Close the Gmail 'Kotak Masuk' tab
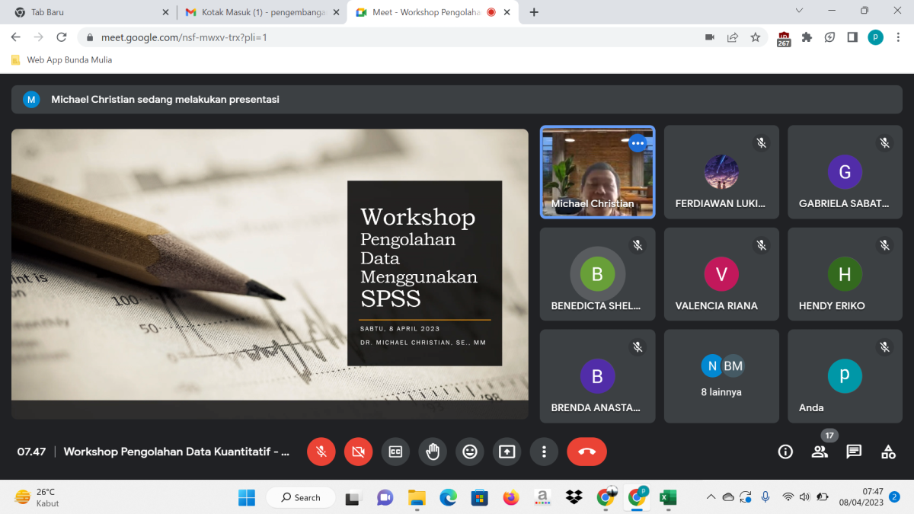 pyautogui.click(x=337, y=12)
